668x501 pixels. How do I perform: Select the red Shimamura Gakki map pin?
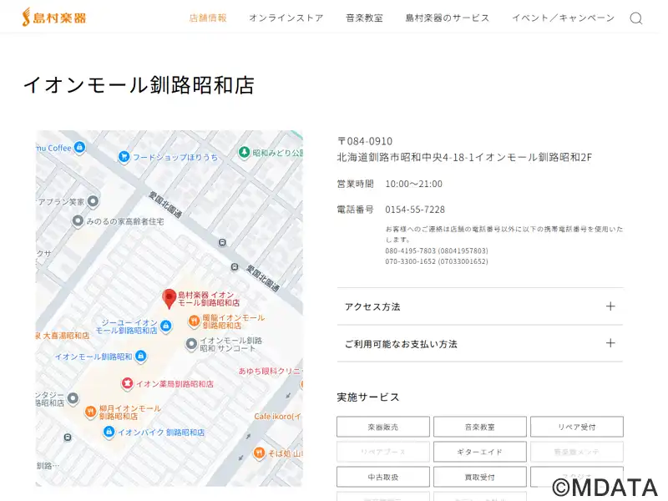click(170, 299)
